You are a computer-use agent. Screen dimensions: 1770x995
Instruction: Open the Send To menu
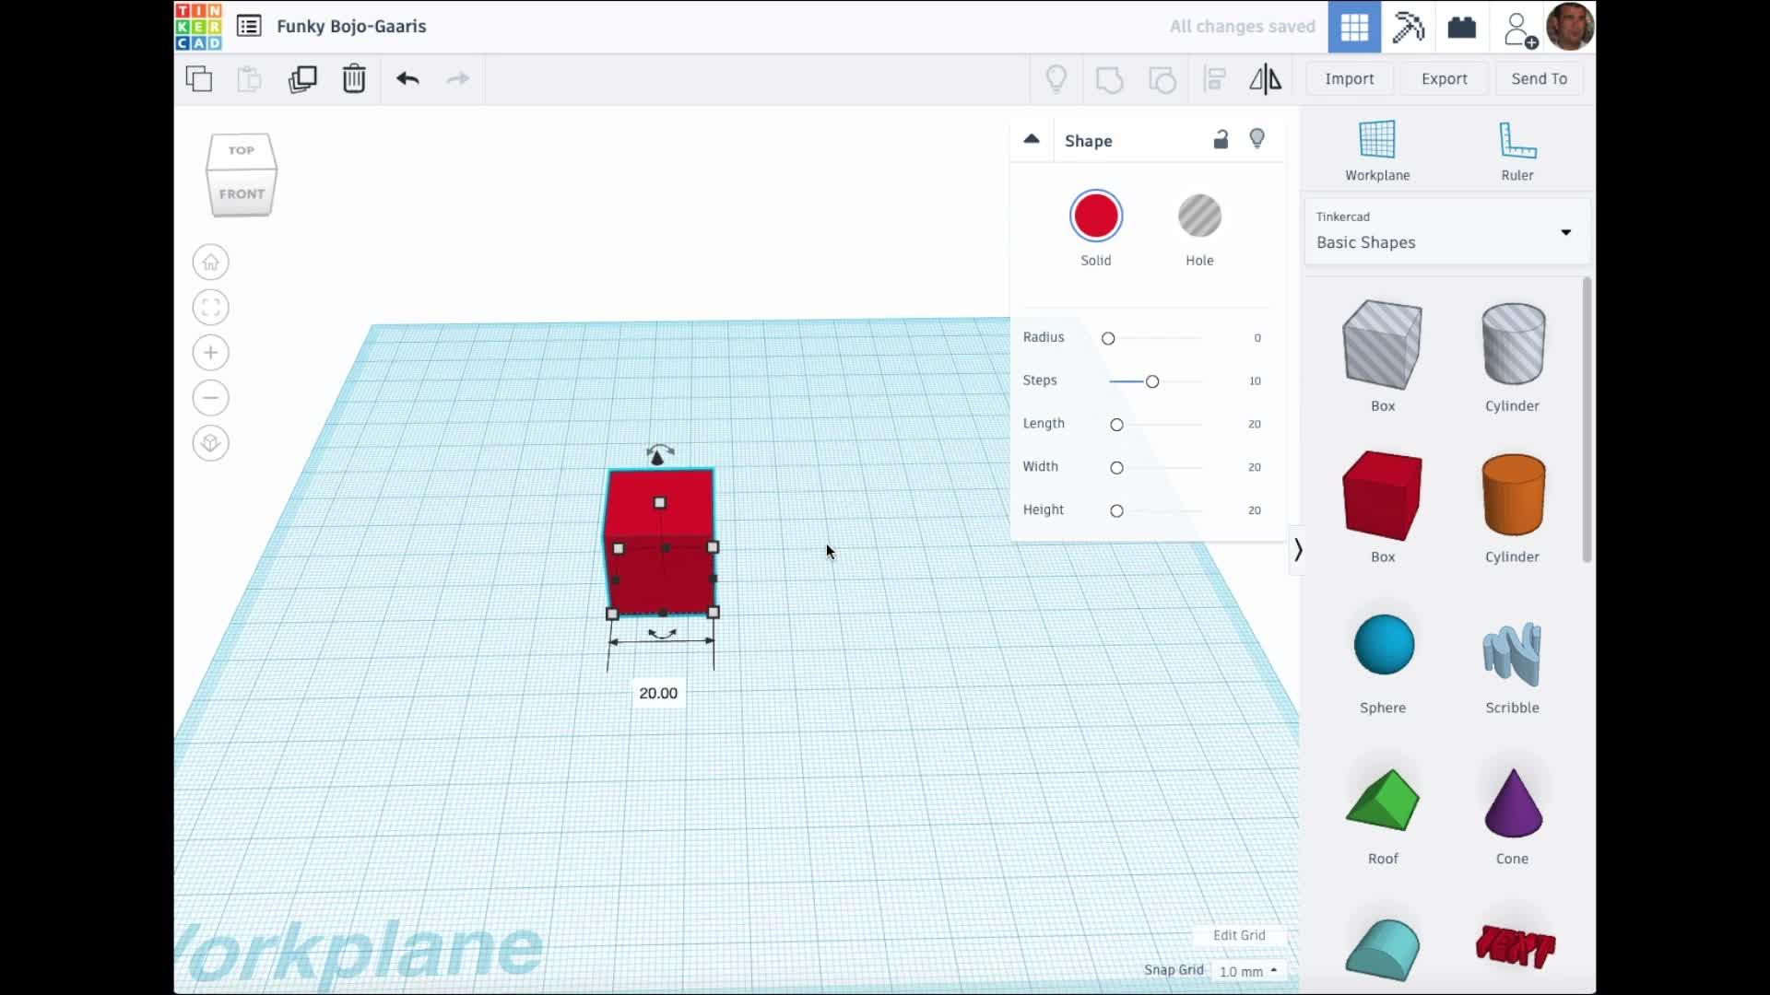1539,79
